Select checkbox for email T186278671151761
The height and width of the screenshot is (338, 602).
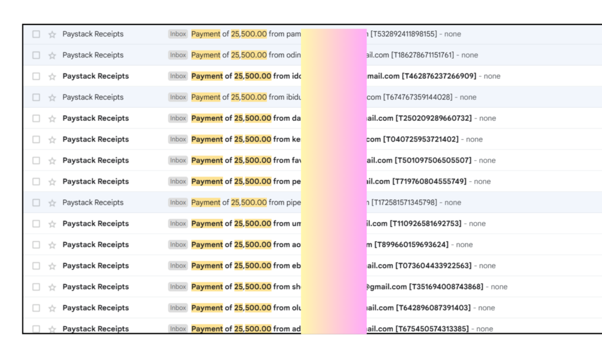(x=36, y=55)
